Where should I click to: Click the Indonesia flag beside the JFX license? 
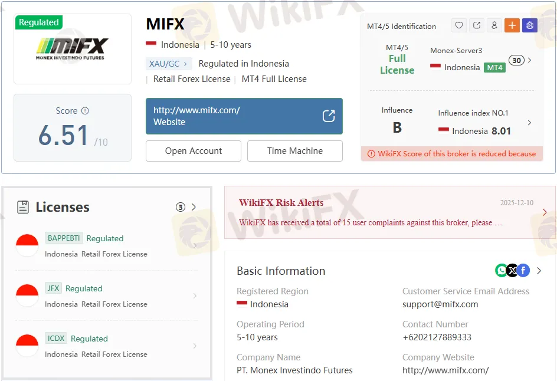point(27,295)
